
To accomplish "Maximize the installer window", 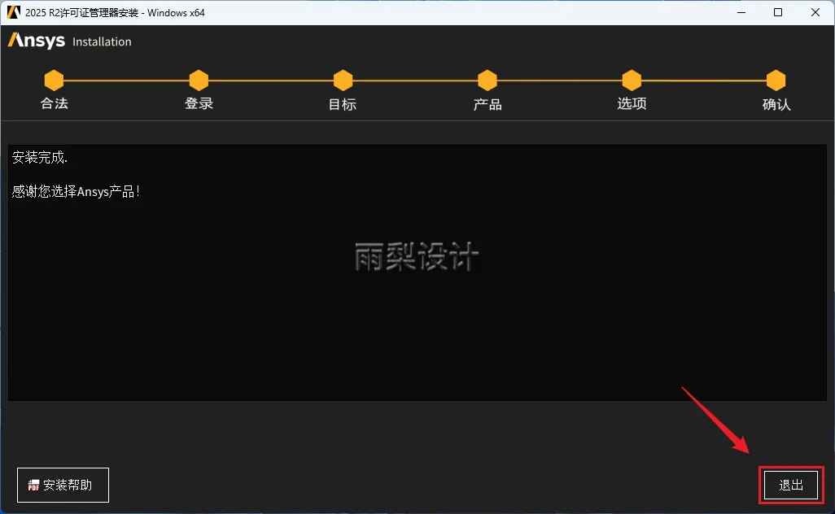I will point(778,12).
